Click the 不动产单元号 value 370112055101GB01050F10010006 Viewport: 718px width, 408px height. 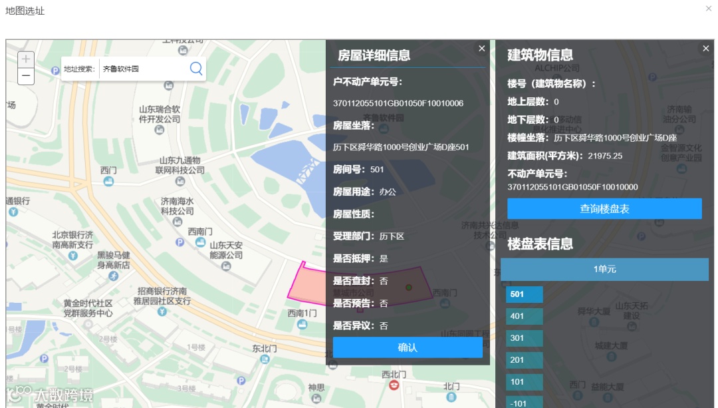click(x=398, y=103)
